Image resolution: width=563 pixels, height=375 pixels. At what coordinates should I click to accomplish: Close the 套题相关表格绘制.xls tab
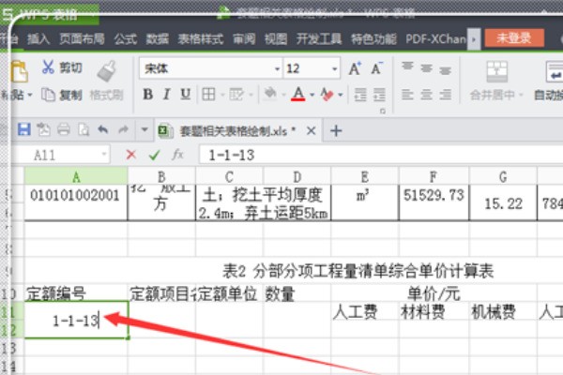[x=312, y=131]
